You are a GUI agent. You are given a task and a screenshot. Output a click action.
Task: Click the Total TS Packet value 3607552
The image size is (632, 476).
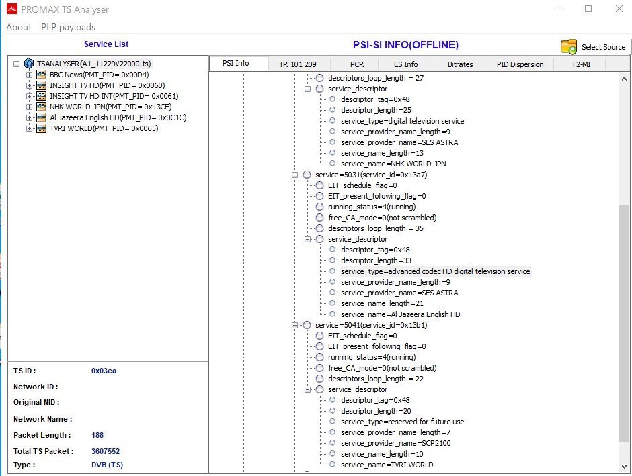[x=106, y=451]
